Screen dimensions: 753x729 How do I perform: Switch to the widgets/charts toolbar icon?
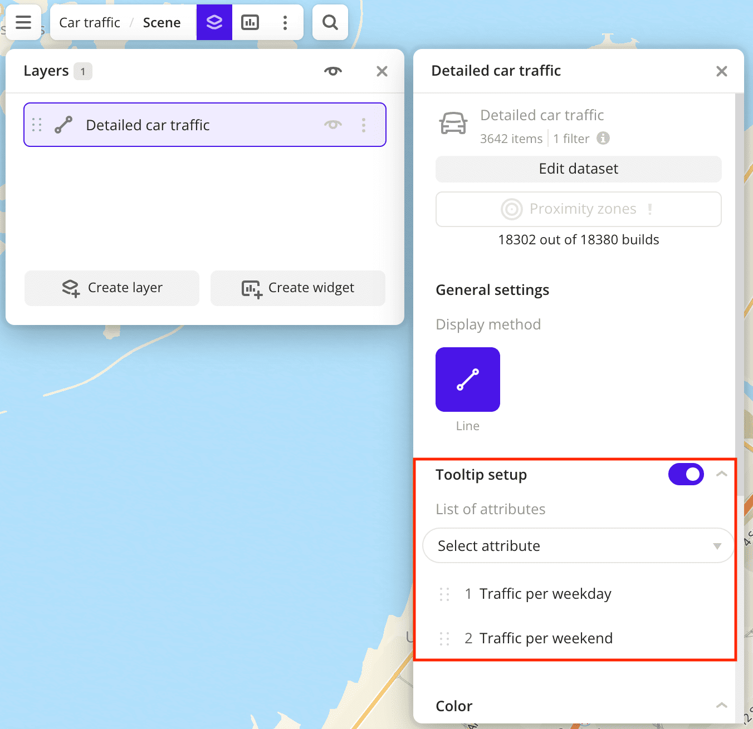[250, 22]
